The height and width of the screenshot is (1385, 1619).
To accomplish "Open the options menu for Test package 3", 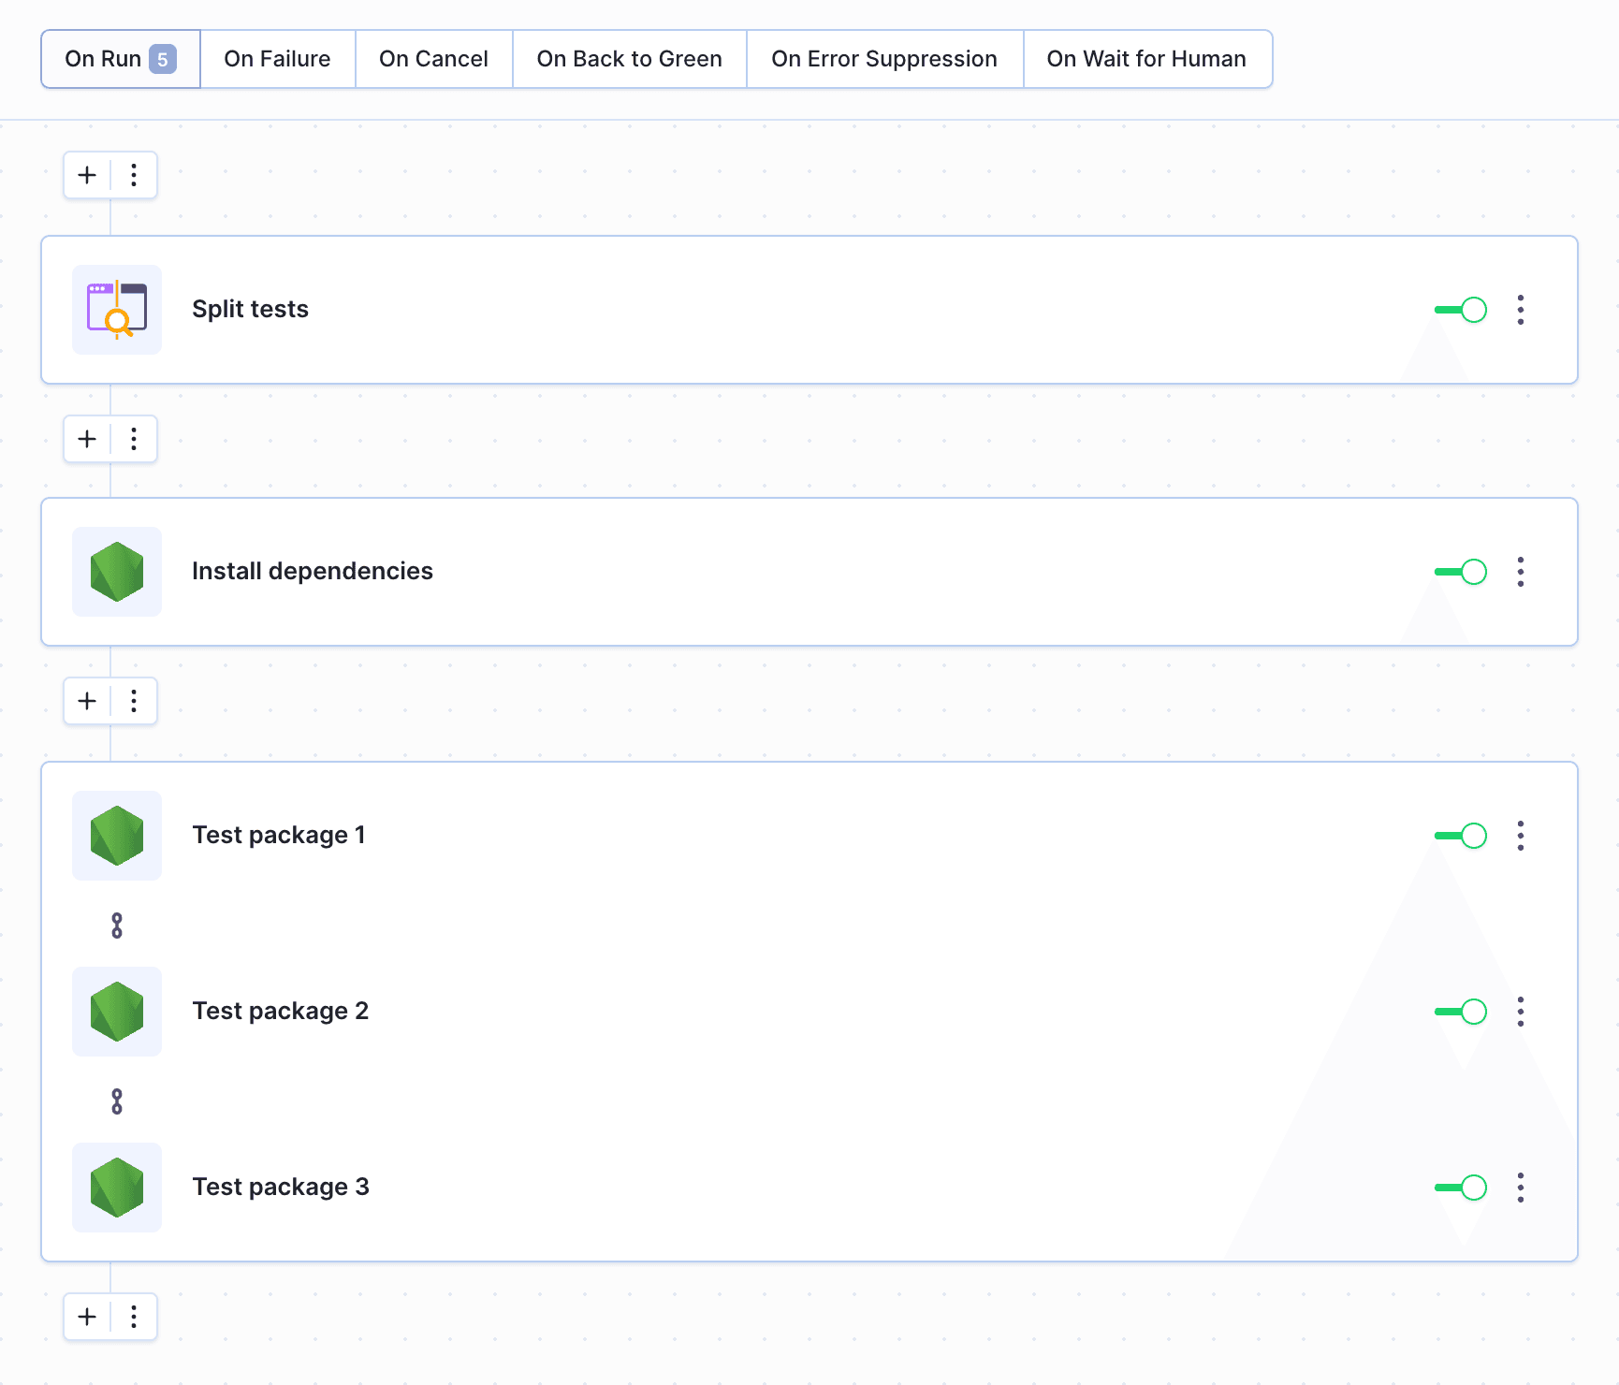I will [x=1521, y=1188].
